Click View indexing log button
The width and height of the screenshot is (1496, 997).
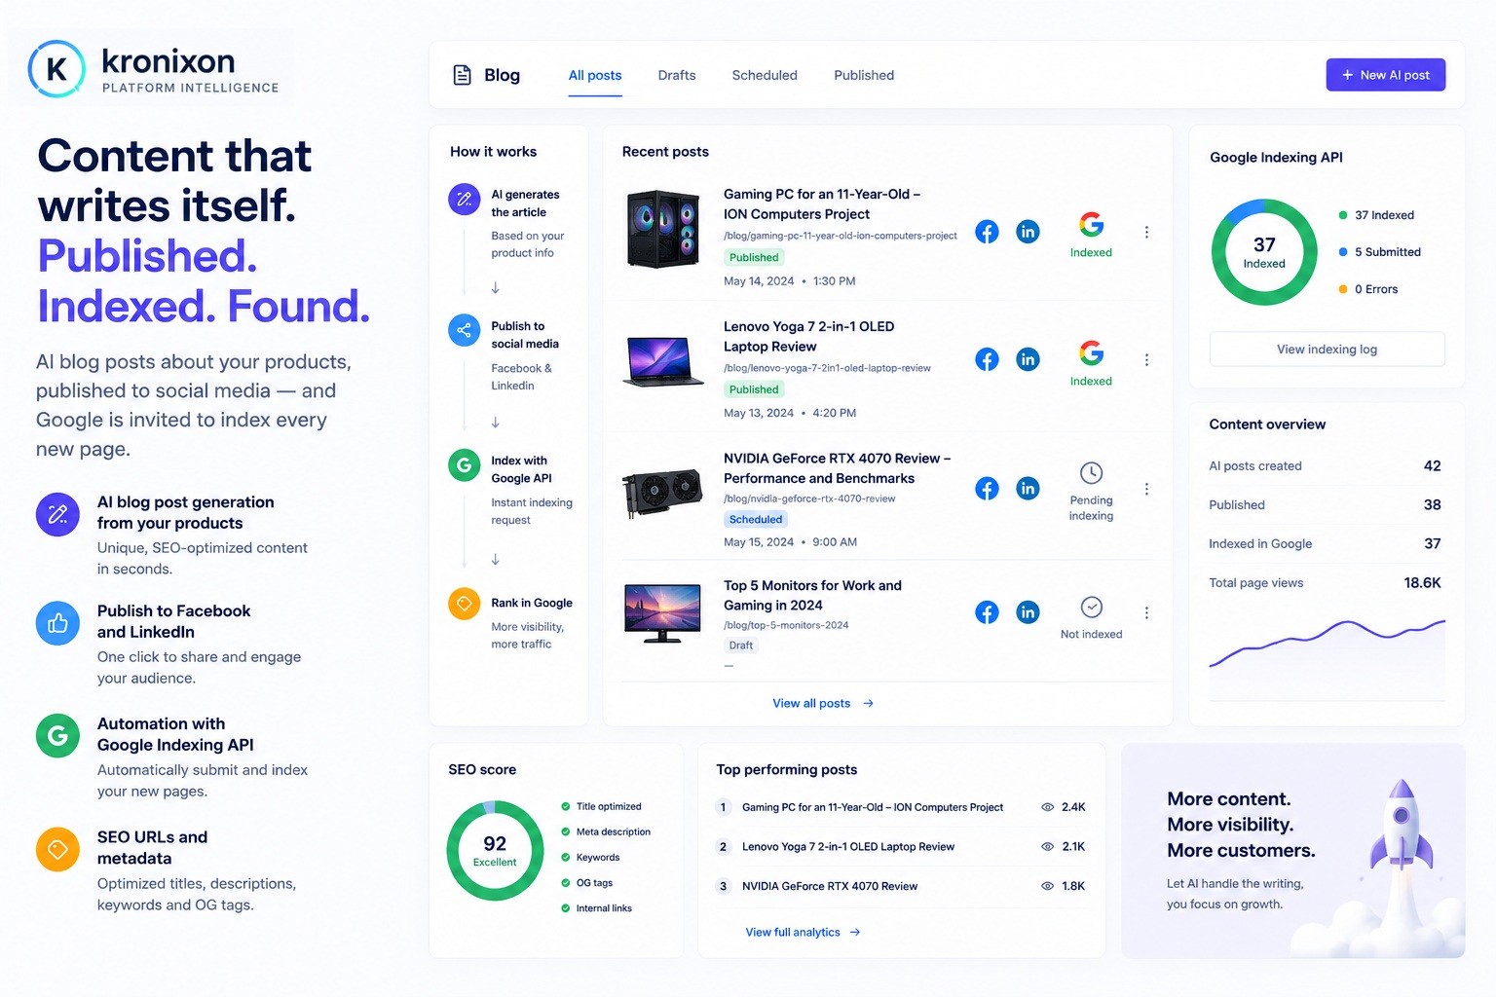(1327, 349)
